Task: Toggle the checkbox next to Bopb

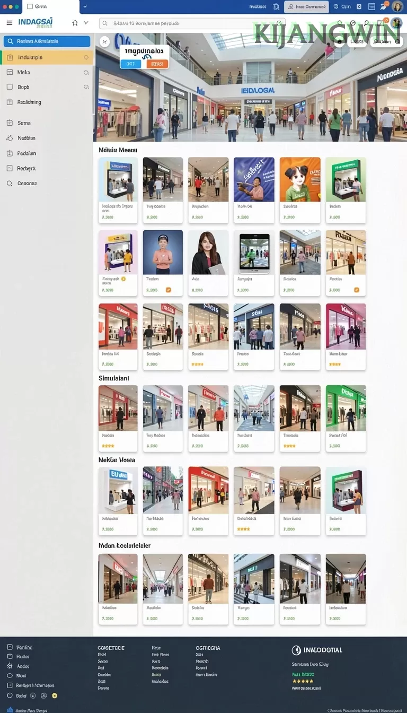Action: coord(9,87)
